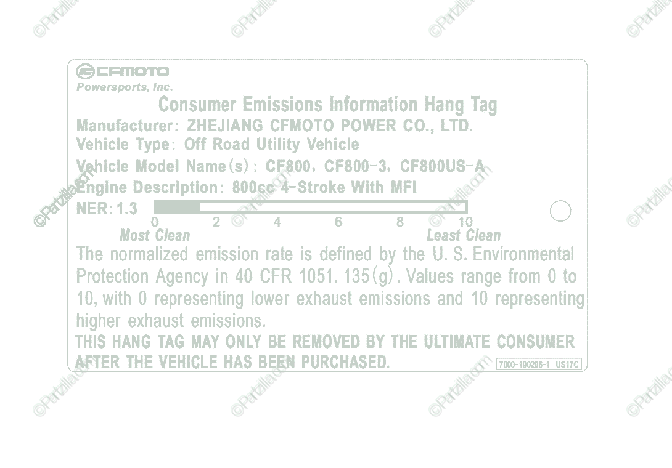Image resolution: width=672 pixels, height=468 pixels.
Task: Click the "Least Clean" label
Action: pos(464,235)
